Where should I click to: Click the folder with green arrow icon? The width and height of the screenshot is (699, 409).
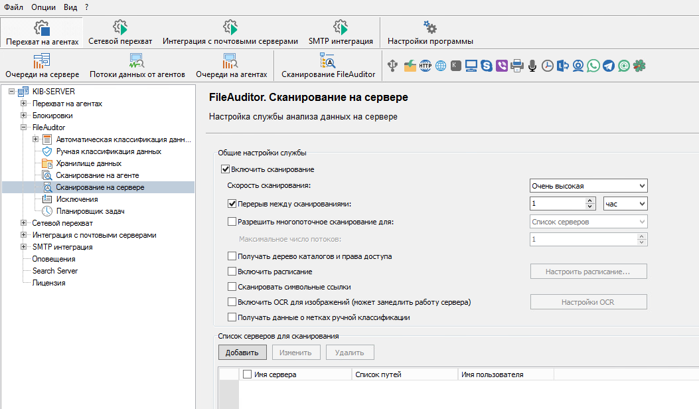point(410,66)
